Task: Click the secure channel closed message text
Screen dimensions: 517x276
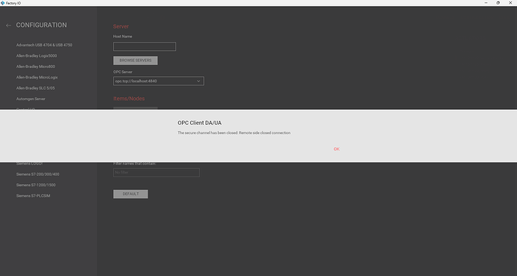Action: coord(234,133)
